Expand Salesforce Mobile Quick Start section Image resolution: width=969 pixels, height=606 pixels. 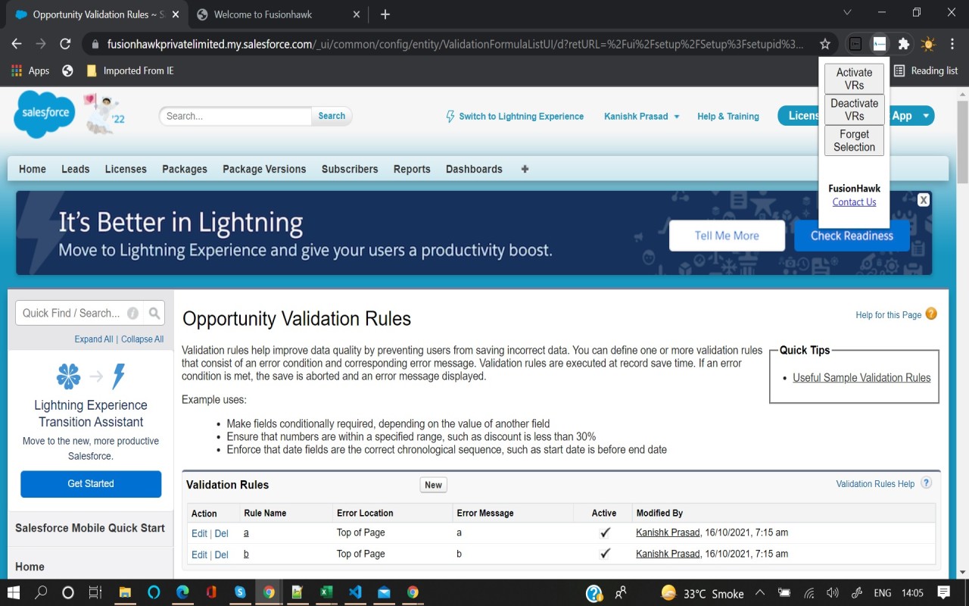(90, 528)
